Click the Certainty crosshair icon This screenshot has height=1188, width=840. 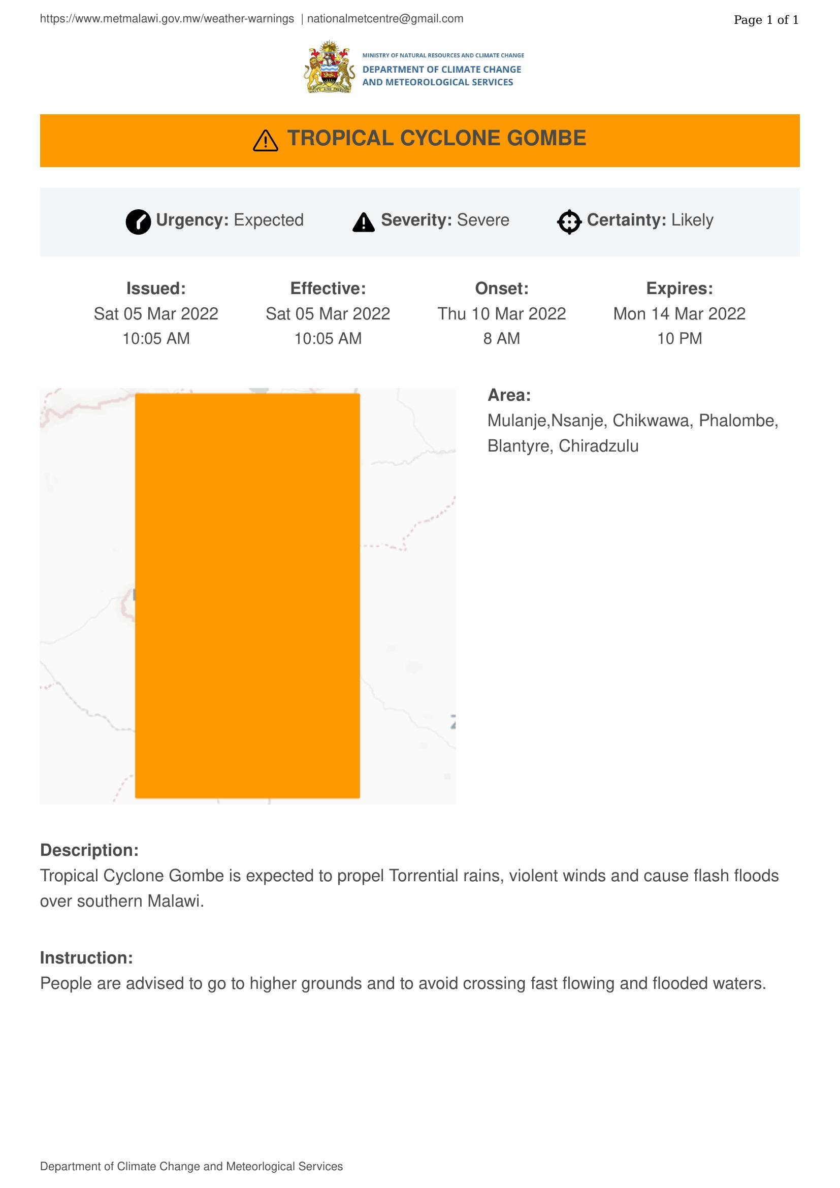tap(569, 222)
